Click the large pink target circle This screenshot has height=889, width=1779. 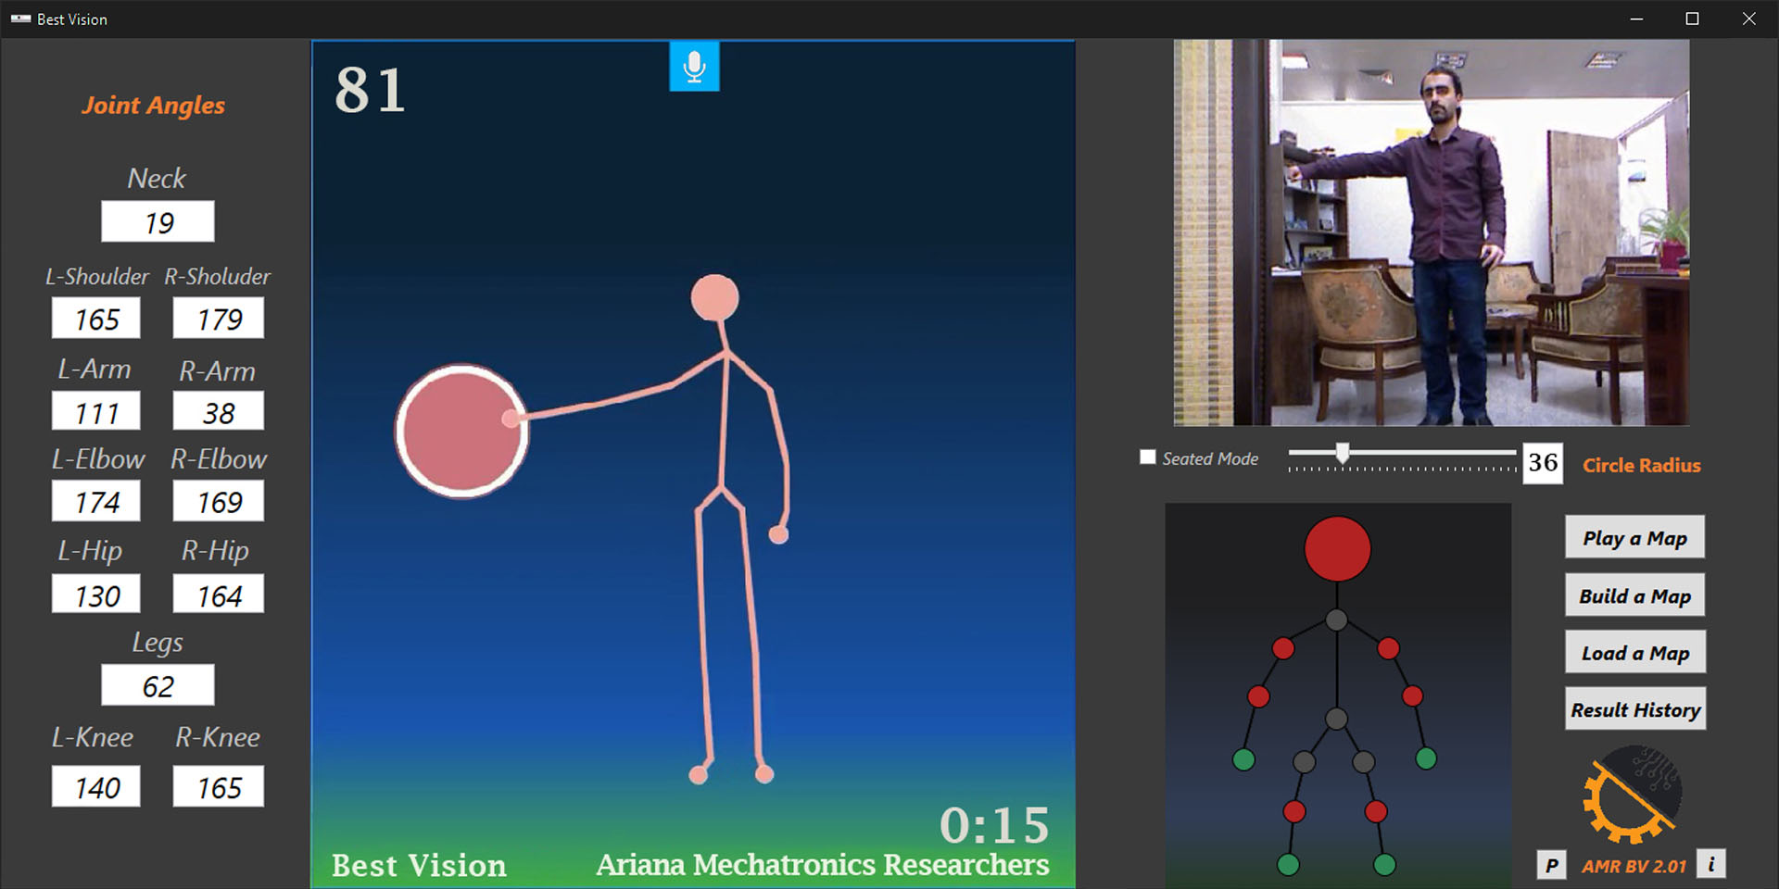(x=461, y=432)
